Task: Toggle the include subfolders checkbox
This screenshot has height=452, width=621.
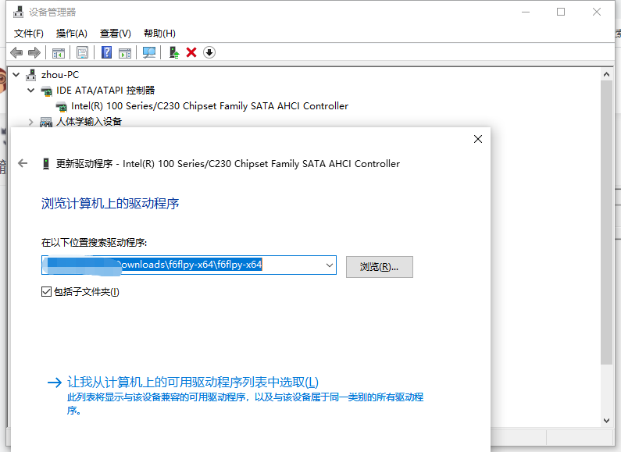Action: pyautogui.click(x=46, y=292)
